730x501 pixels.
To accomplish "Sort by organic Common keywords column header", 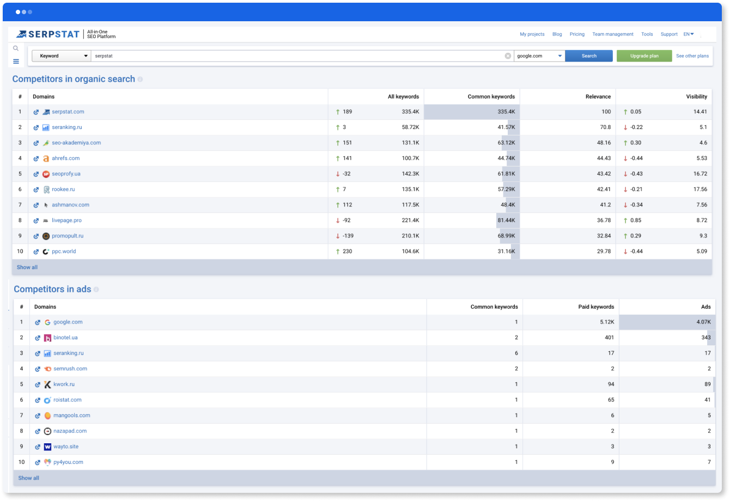I will pyautogui.click(x=491, y=97).
